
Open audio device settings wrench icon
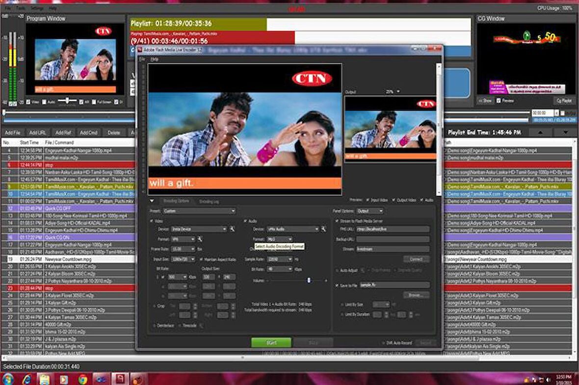[323, 229]
